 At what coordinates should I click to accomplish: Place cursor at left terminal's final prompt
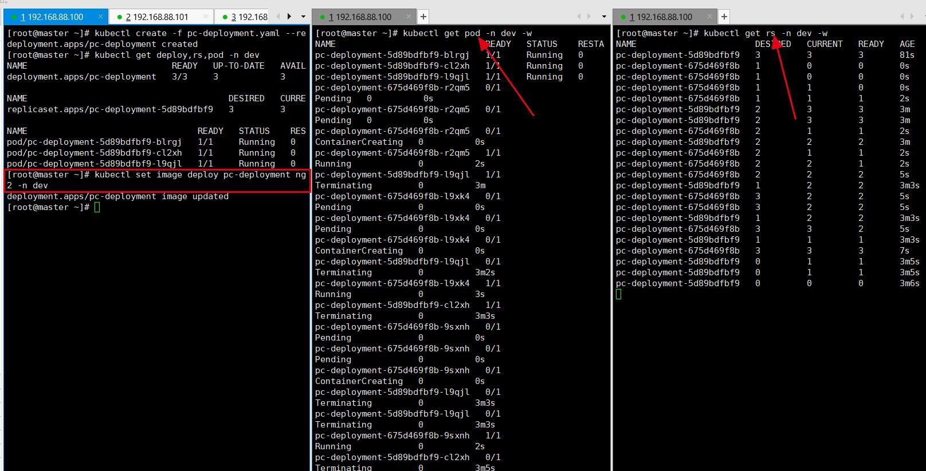(97, 207)
